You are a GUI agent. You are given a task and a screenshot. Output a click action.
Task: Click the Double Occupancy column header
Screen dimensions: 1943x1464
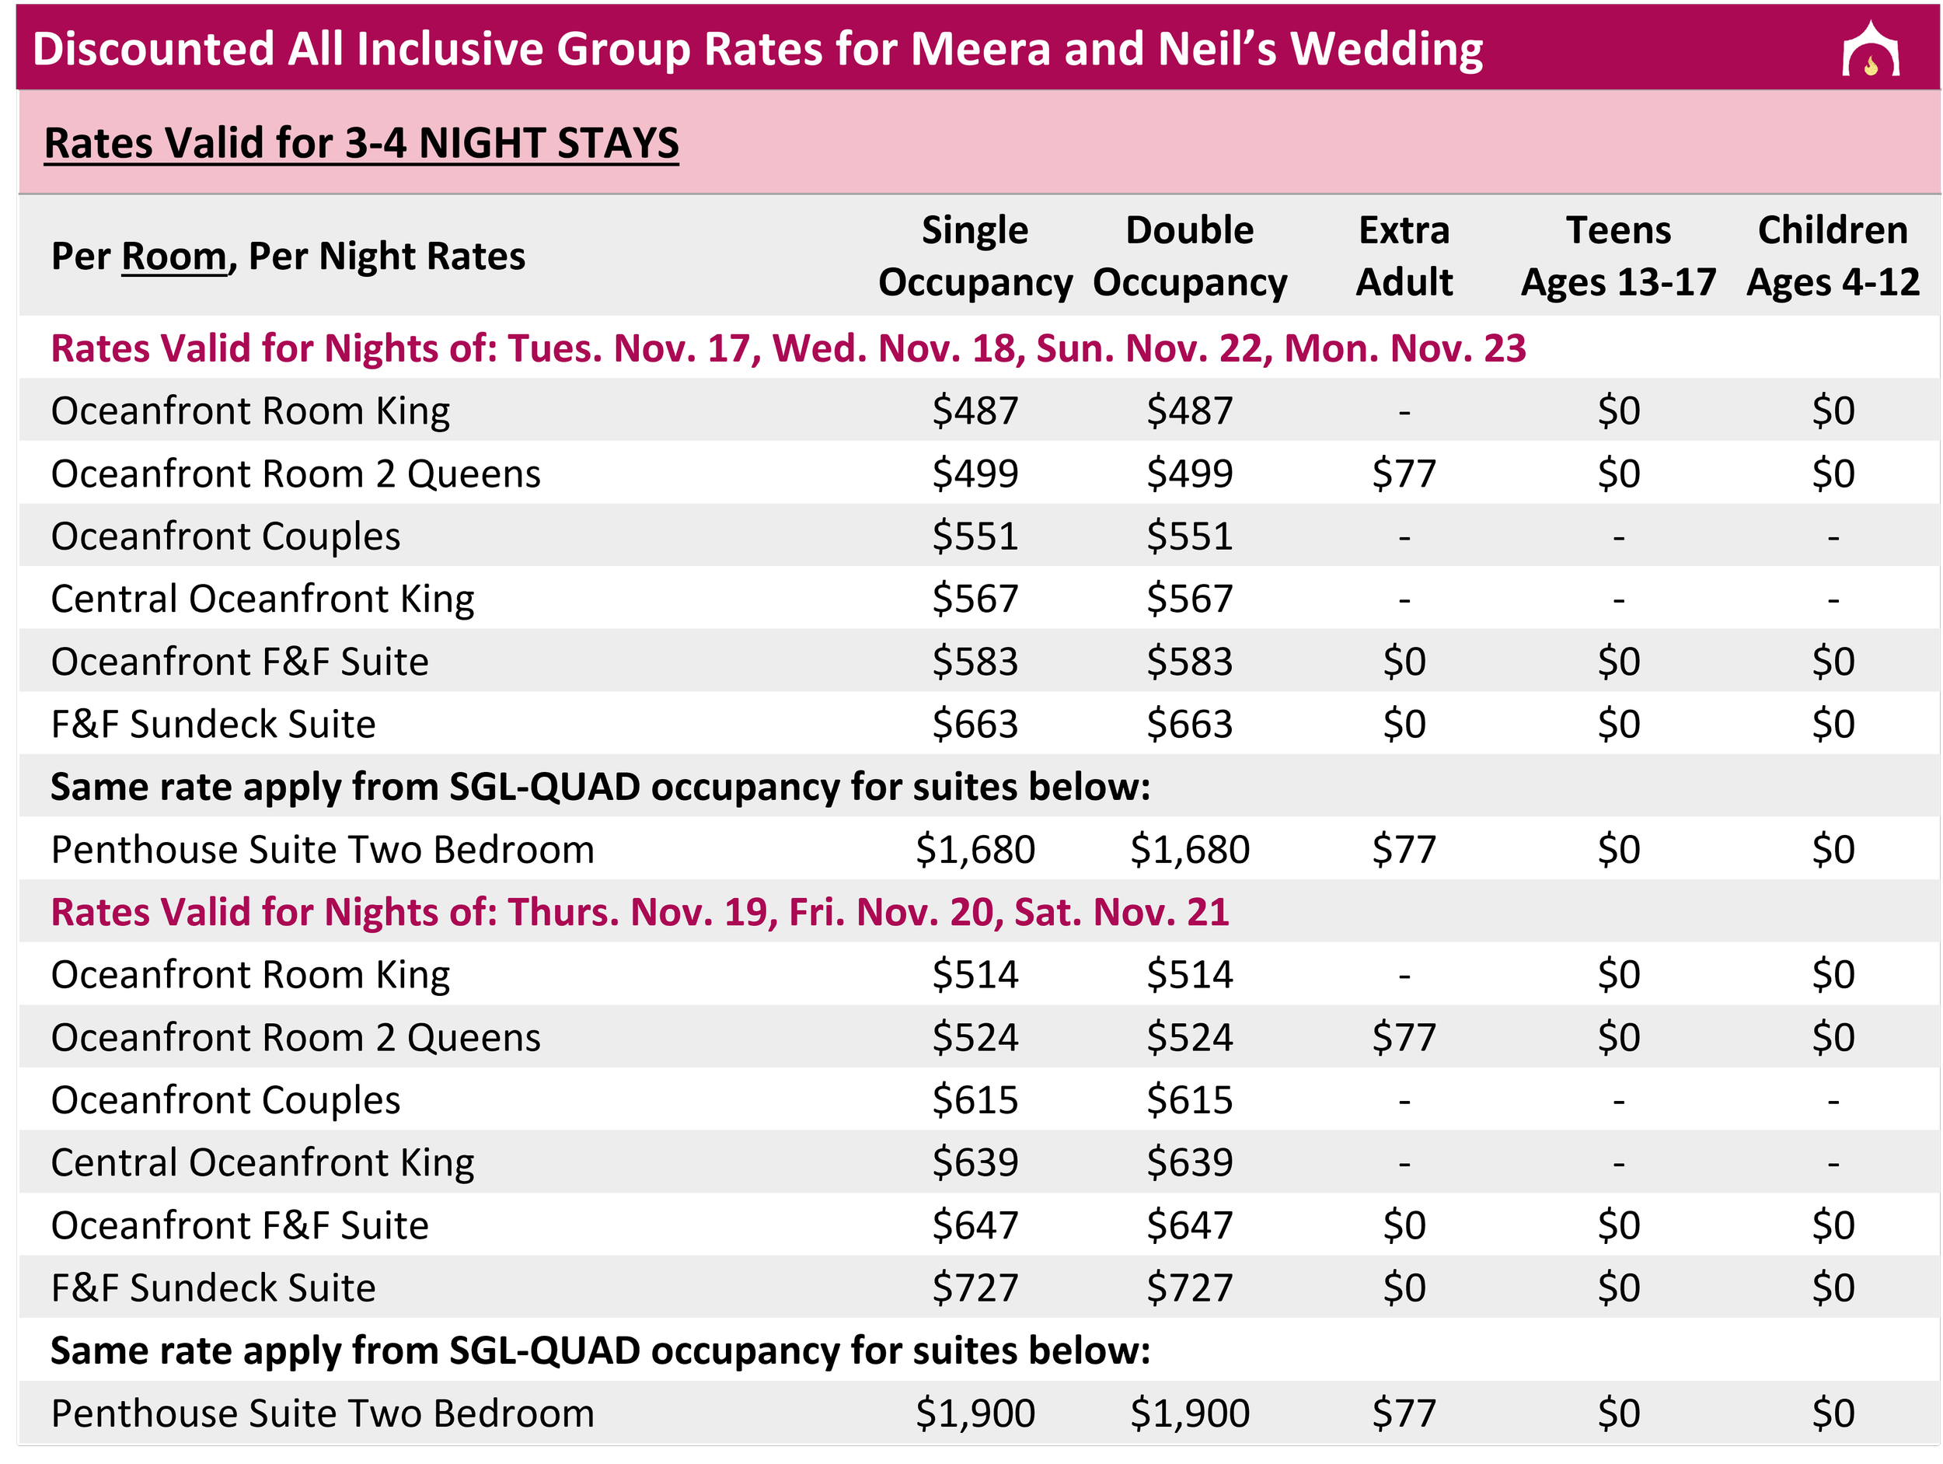pyautogui.click(x=1189, y=256)
